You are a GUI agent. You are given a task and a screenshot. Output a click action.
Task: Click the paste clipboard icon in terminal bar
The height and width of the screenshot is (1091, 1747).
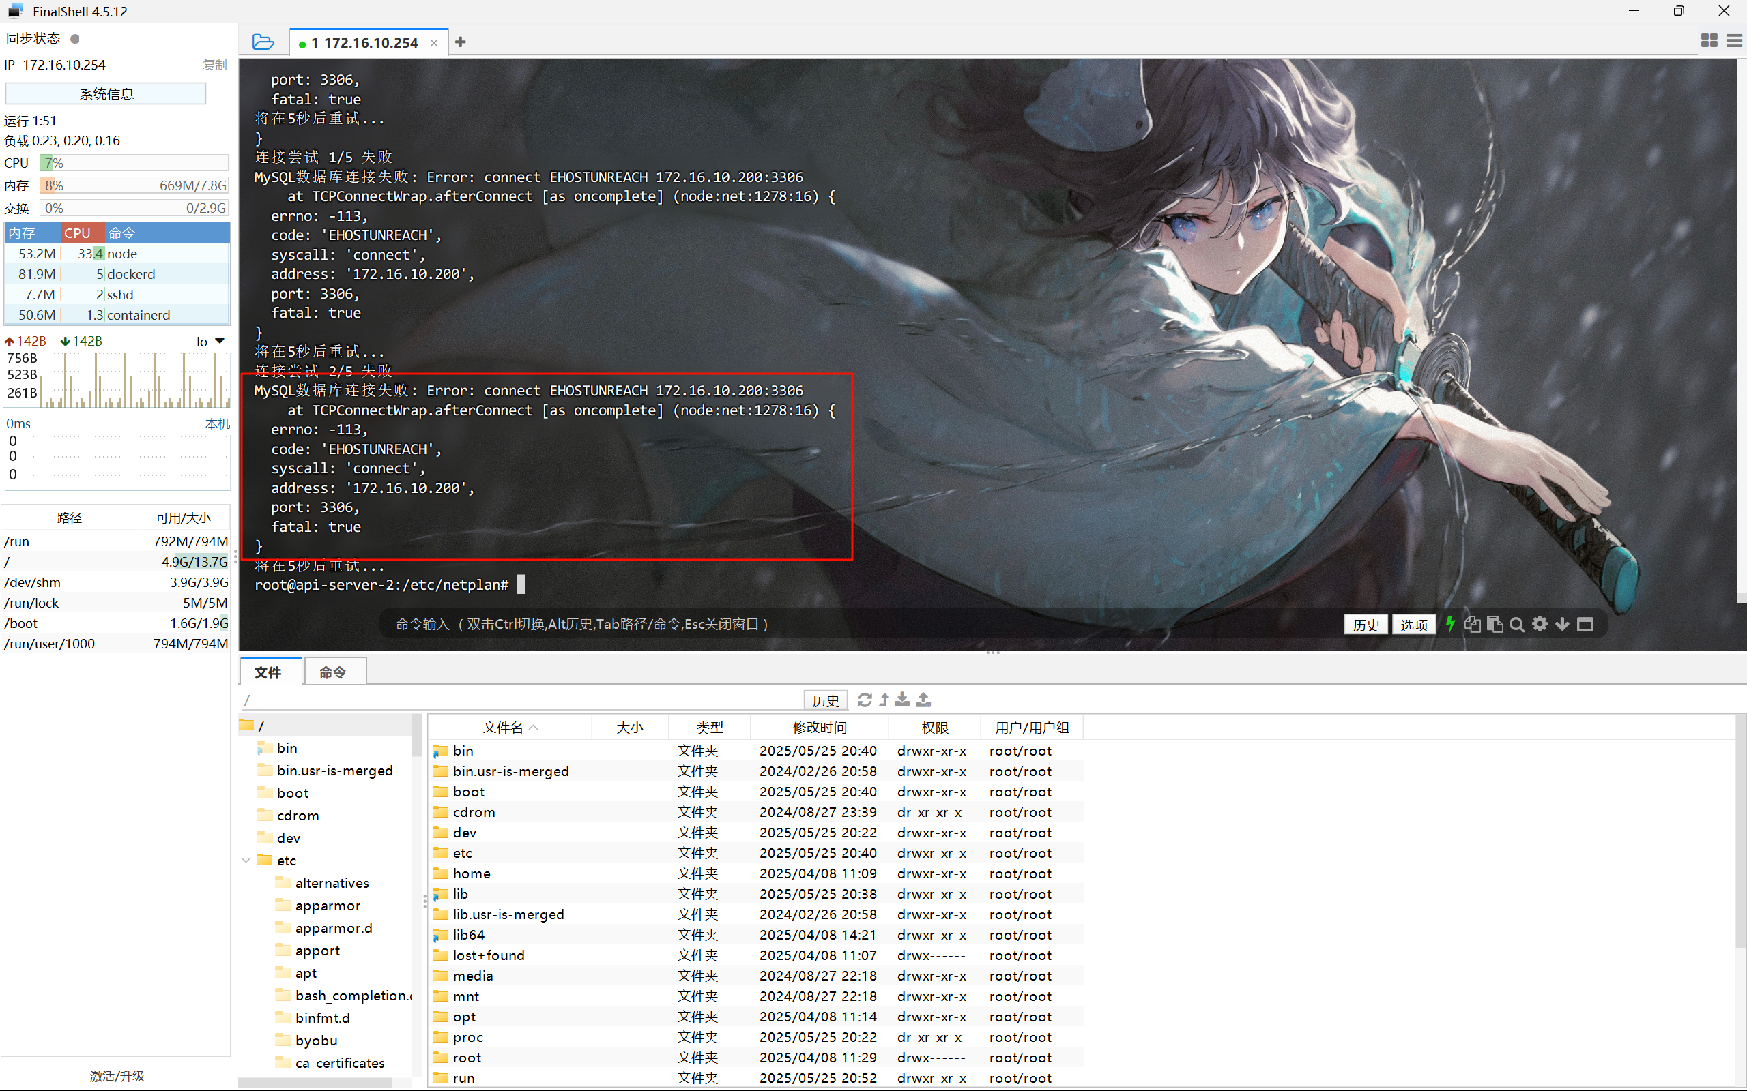point(1495,624)
